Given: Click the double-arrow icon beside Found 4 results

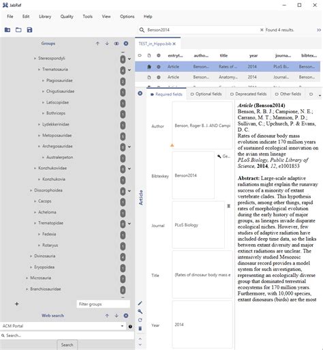Looking at the screenshot, I should (x=319, y=30).
